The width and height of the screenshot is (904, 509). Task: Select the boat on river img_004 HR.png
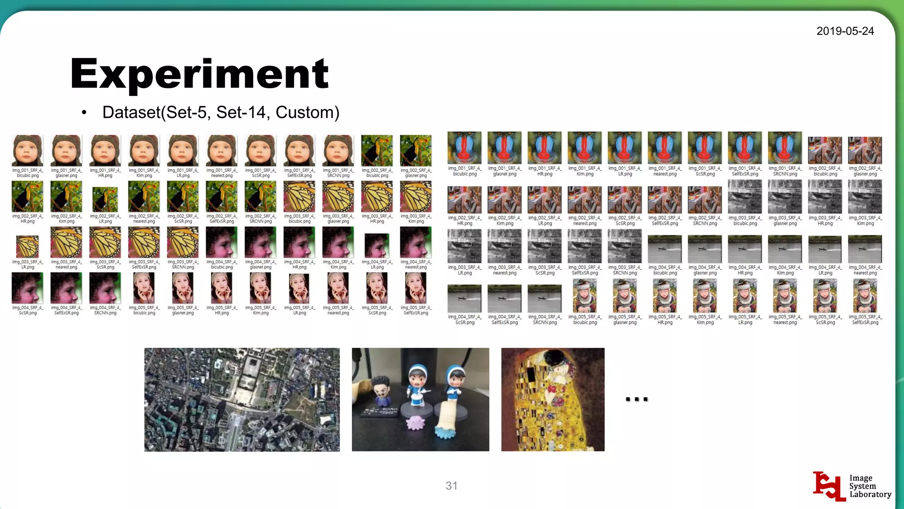click(x=745, y=249)
